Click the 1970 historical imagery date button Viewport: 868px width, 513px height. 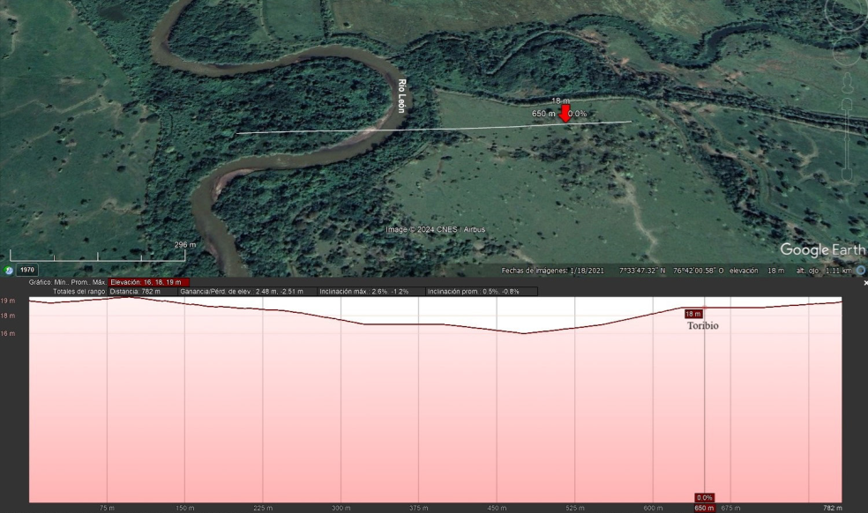[x=27, y=270]
